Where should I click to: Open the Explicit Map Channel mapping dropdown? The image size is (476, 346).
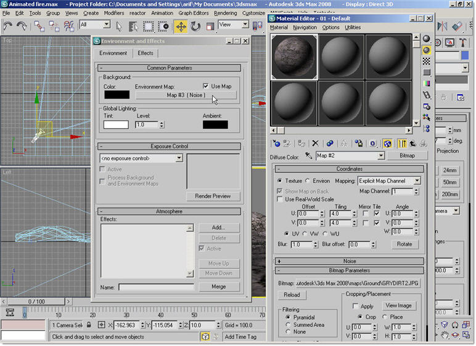coord(417,181)
